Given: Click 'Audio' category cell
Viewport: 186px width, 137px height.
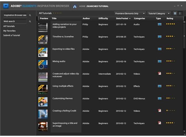Looking at the screenshot, I should coord(136,24).
